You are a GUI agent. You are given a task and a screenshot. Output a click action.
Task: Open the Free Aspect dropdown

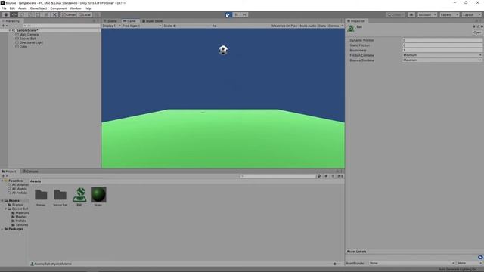pyautogui.click(x=141, y=26)
